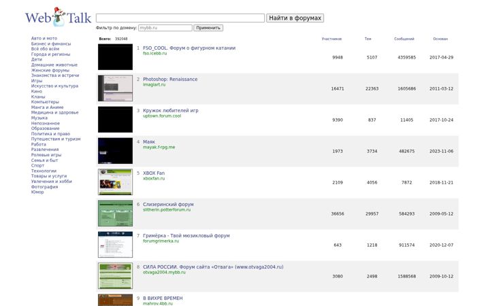Open the 'Авто и мото' category
490x306 pixels.
pyautogui.click(x=44, y=38)
